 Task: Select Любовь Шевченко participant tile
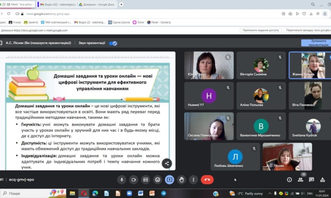coord(235,157)
